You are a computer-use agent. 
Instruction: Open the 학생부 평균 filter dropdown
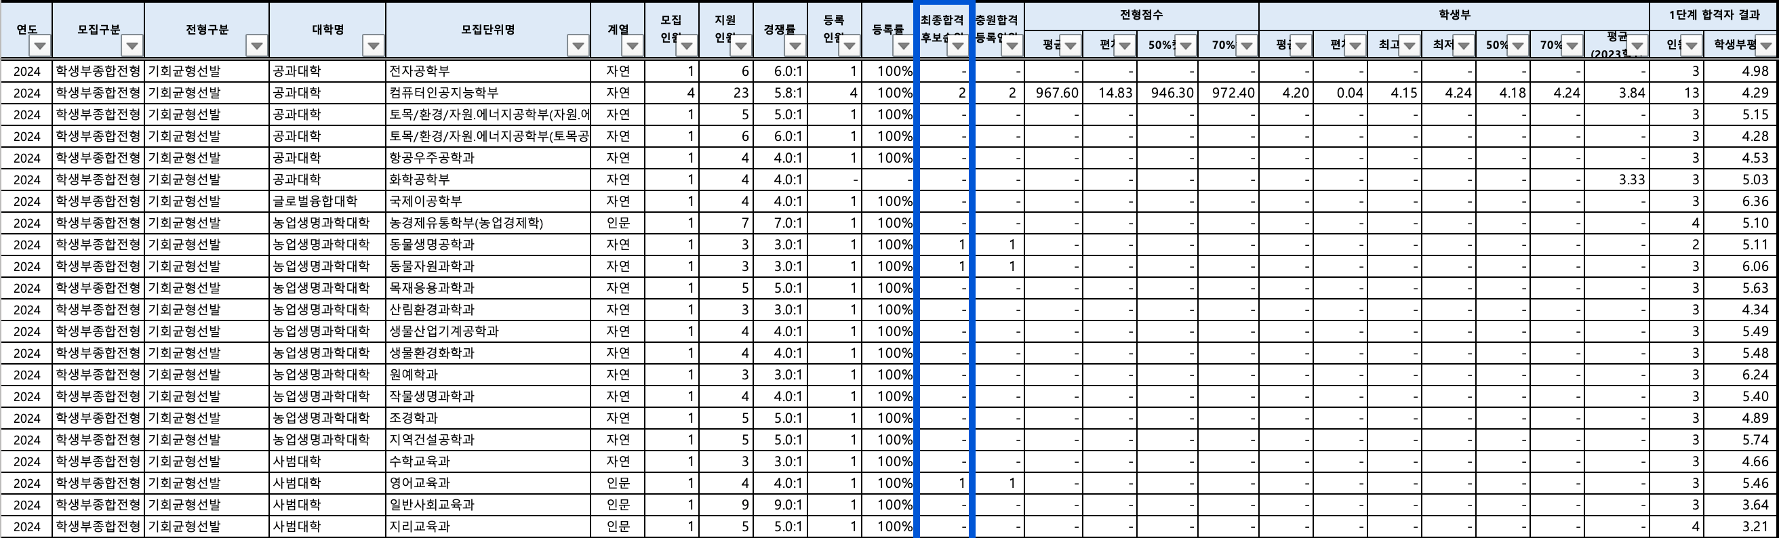tap(1300, 45)
